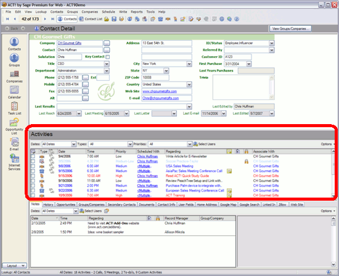339x276 pixels.
Task: Go to previous contact record arrow
Action: 15,19
